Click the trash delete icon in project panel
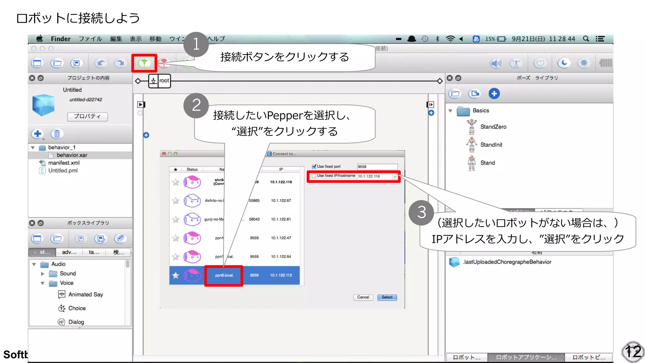The image size is (645, 363). pos(57,134)
